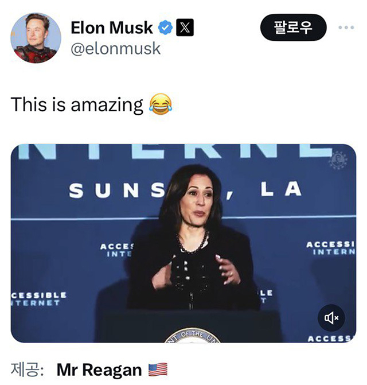Select the "This is amazing" tweet text
The width and height of the screenshot is (367, 385).
click(x=77, y=104)
